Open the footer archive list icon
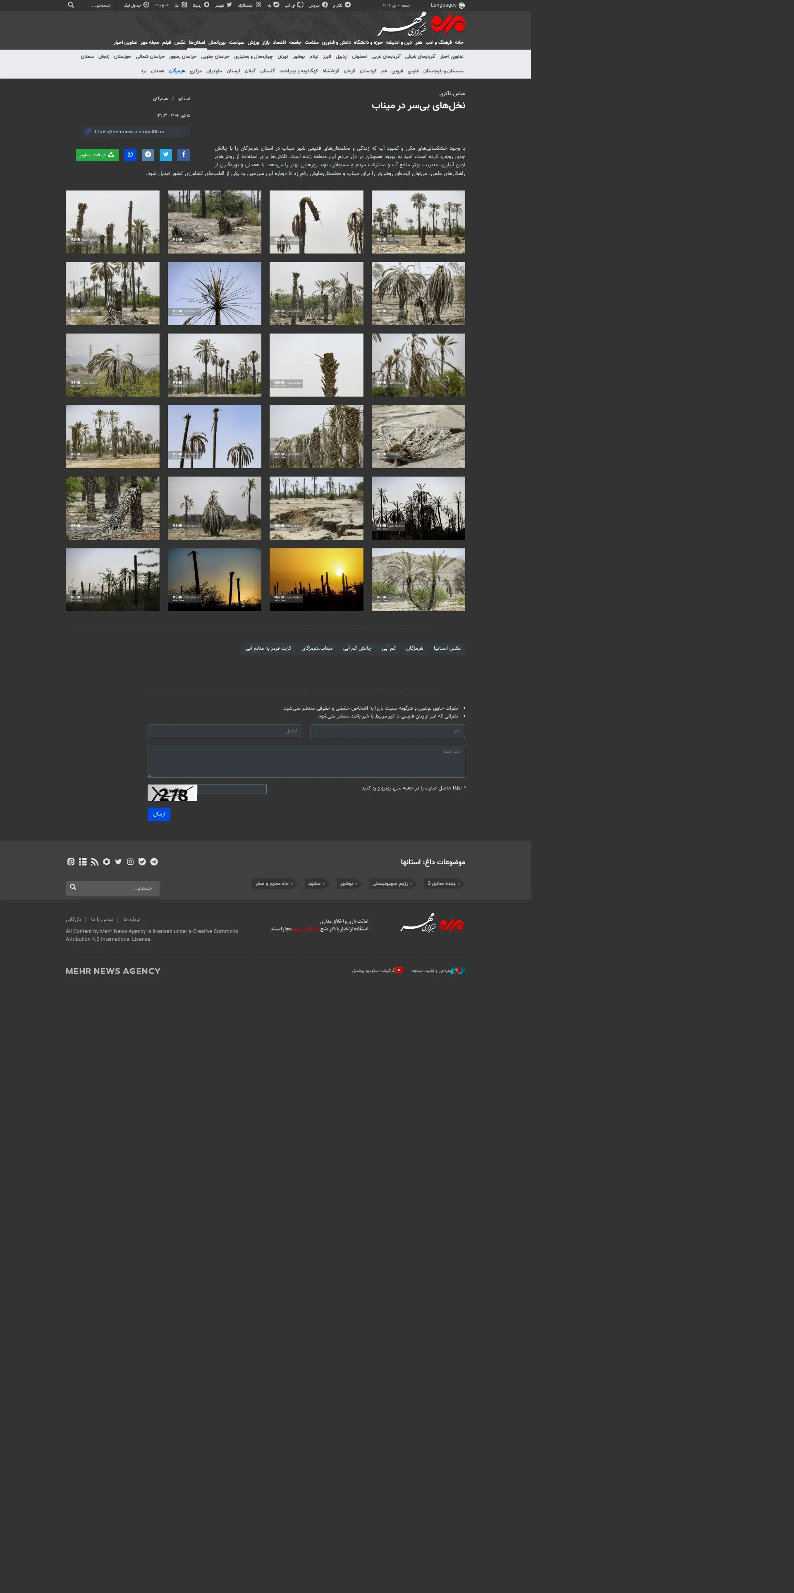Viewport: 794px width, 1593px height. tap(83, 861)
